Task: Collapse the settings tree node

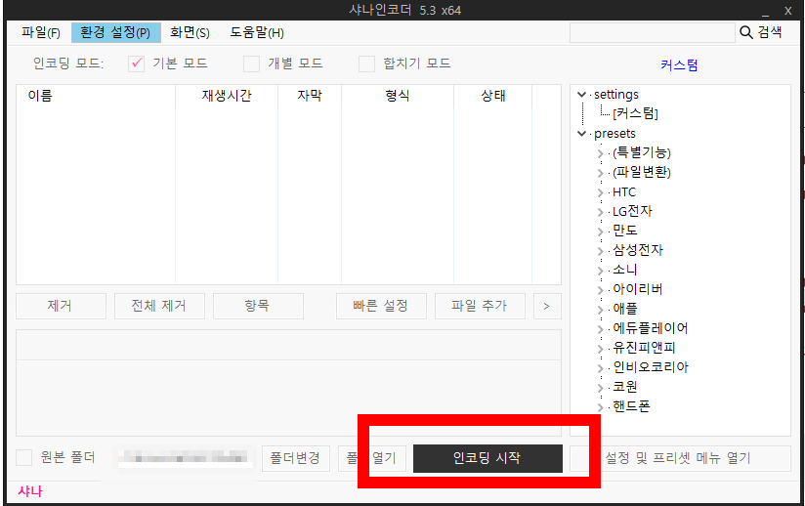Action: coord(581,95)
